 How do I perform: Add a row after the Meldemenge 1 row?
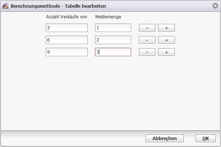[x=166, y=28]
